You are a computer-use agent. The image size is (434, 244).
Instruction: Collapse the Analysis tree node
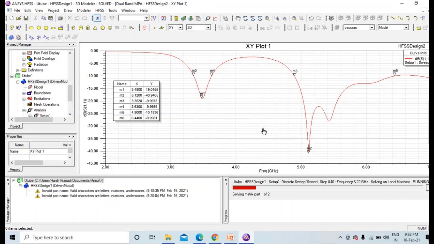[x=24, y=110]
